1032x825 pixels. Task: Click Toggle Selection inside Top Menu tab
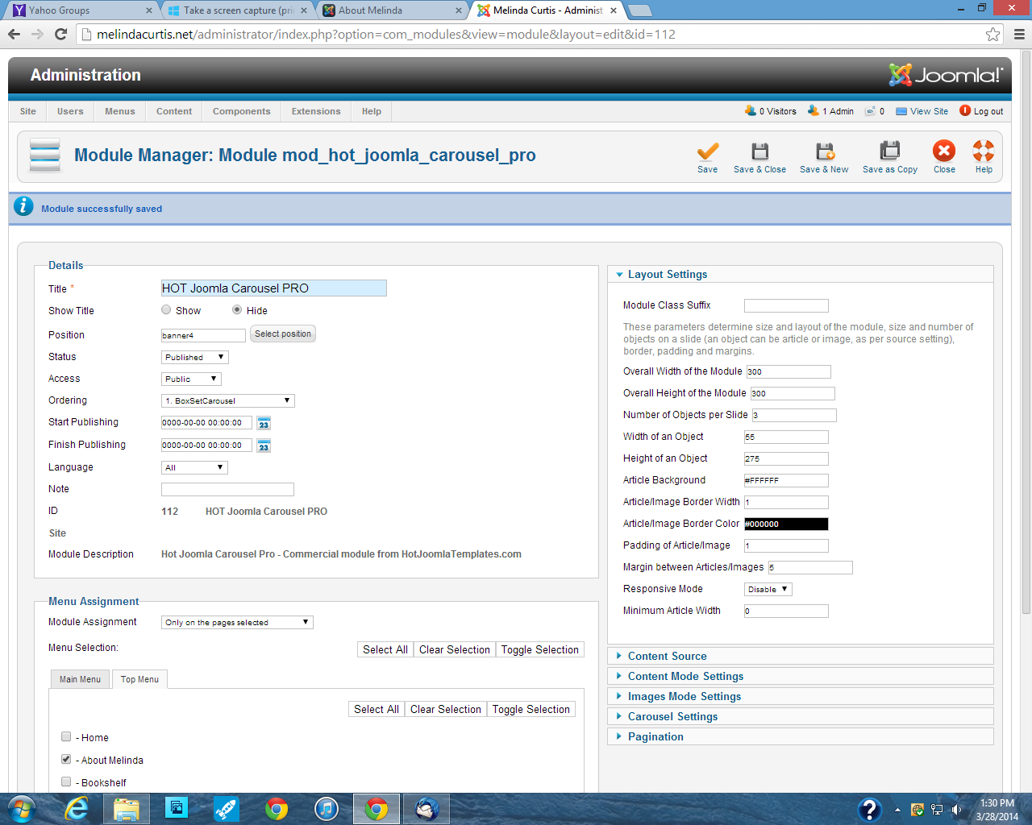pyautogui.click(x=531, y=709)
